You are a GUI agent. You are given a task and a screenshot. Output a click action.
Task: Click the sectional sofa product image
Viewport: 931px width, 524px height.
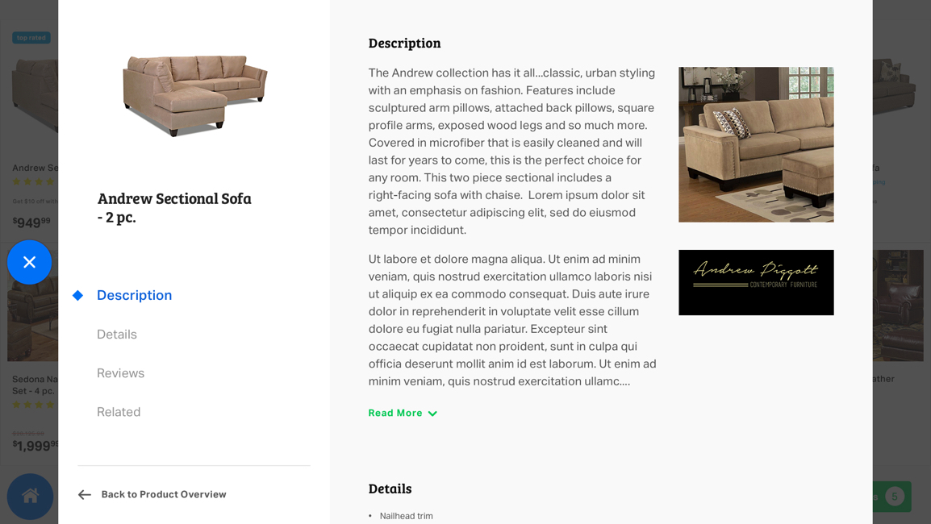[194, 94]
